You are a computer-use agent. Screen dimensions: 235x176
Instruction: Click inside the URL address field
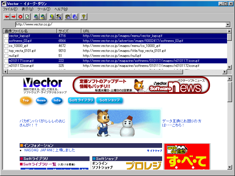click(x=120, y=25)
